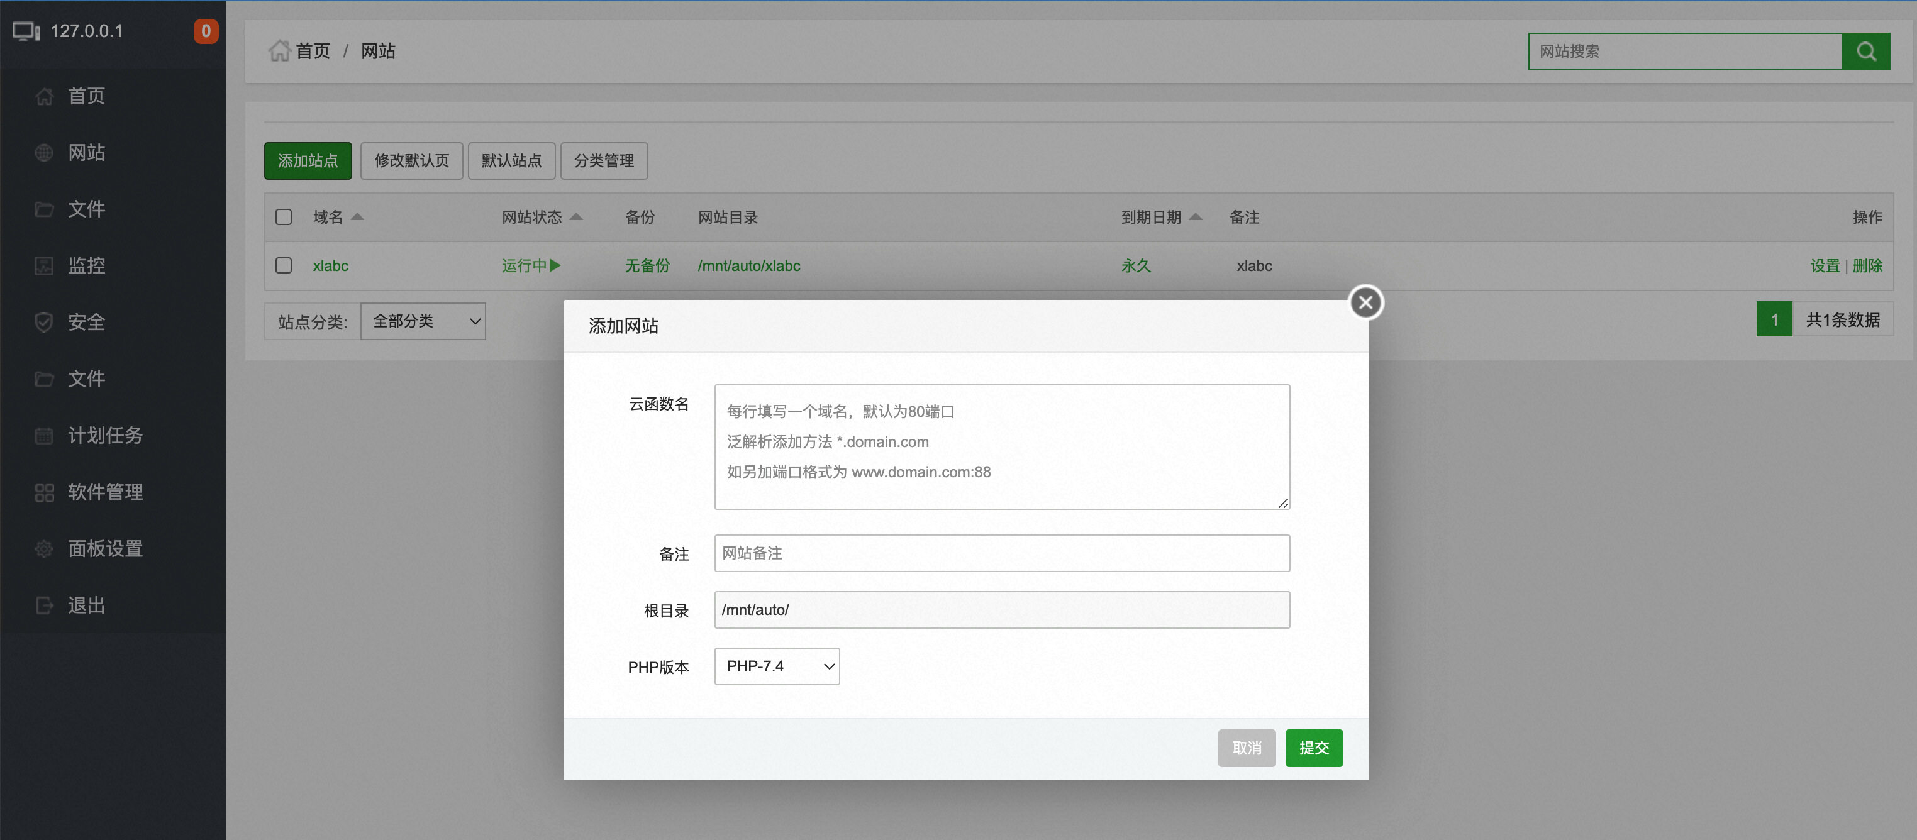
Task: Open the 全部分类 site category dropdown
Action: (x=423, y=321)
